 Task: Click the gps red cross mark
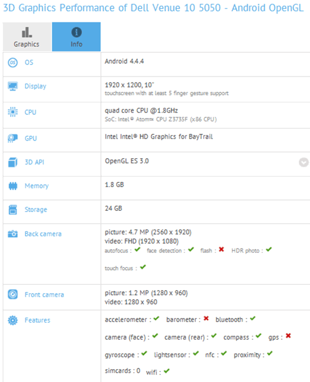coord(288,336)
